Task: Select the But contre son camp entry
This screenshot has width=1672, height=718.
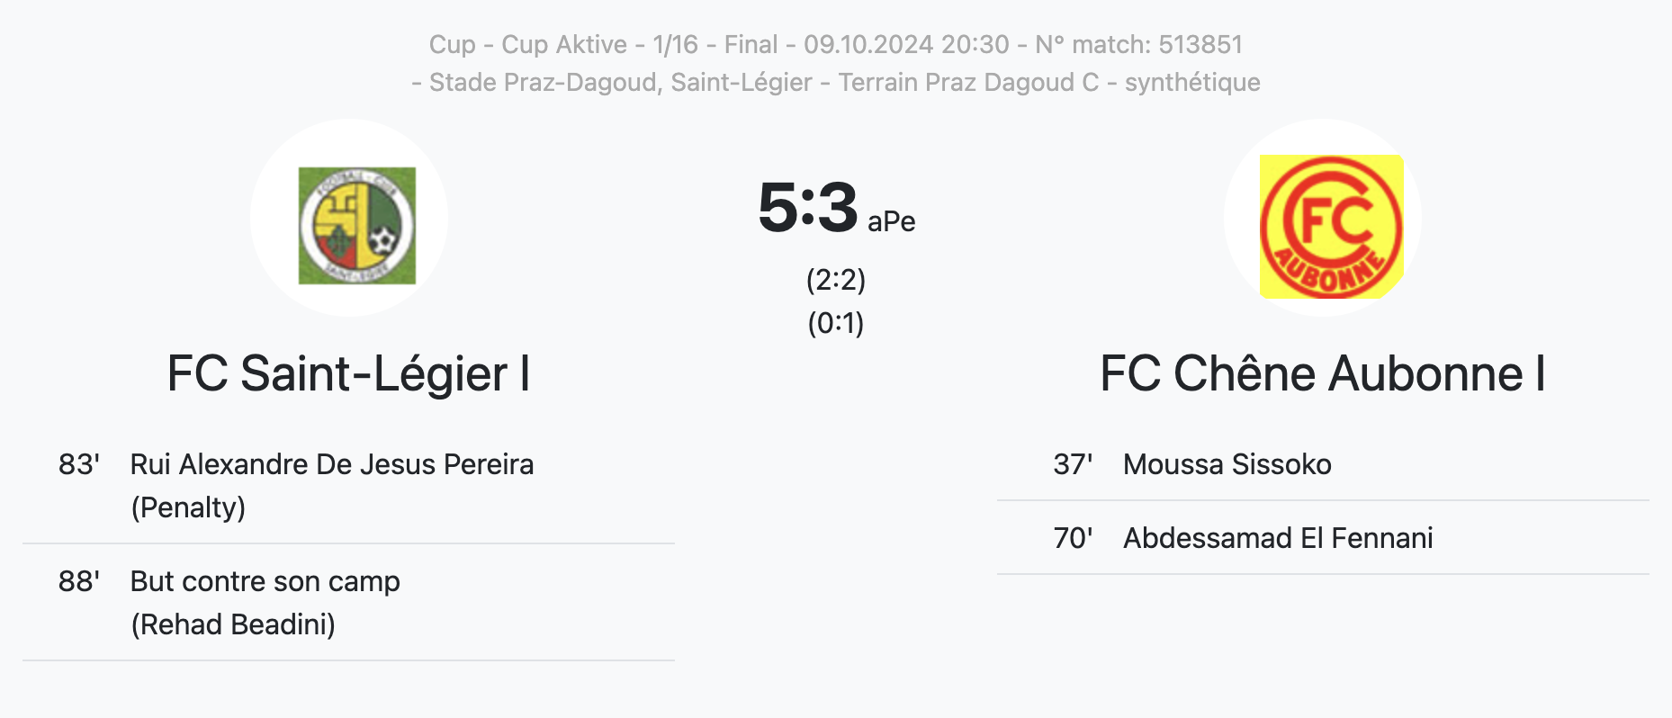Action: coord(265,581)
